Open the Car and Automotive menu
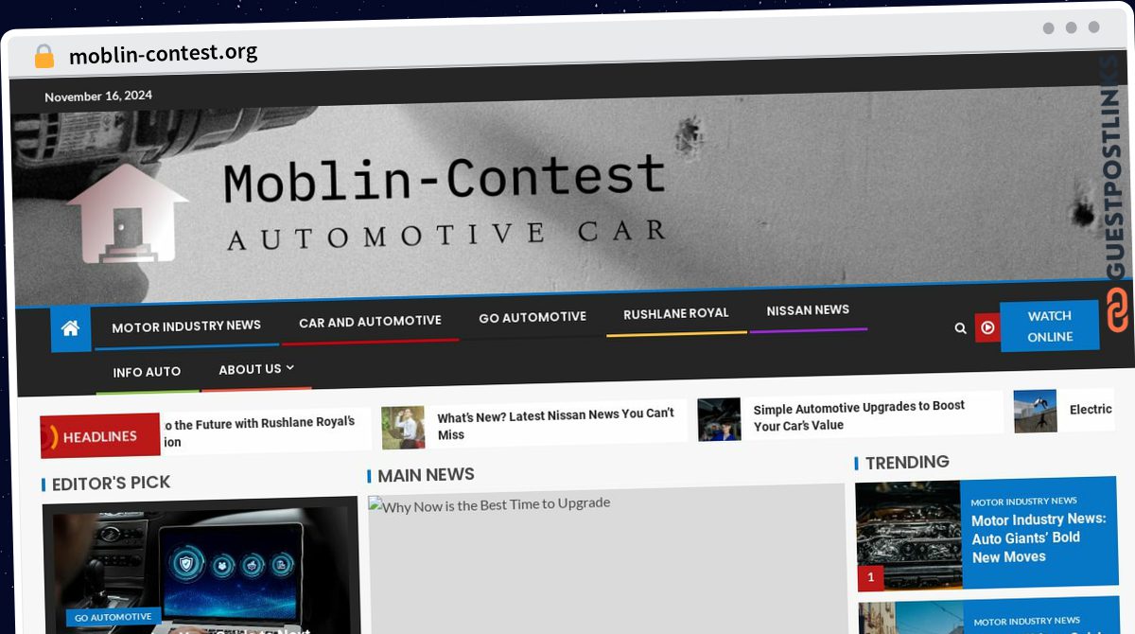 tap(370, 322)
